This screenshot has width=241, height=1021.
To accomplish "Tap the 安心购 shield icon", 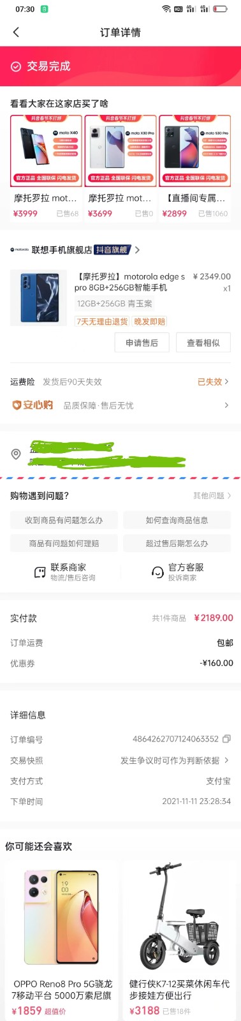I will [17, 405].
